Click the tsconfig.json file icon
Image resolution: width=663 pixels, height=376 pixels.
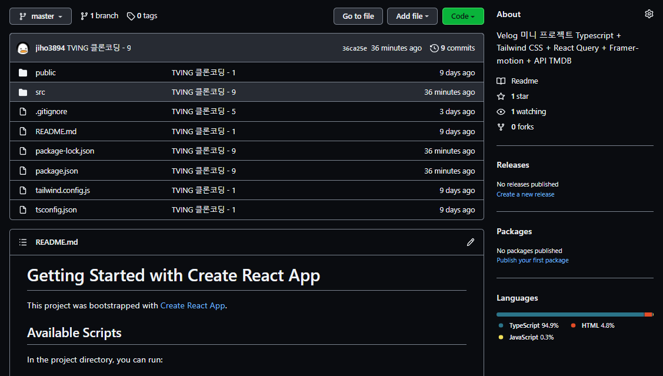point(23,210)
